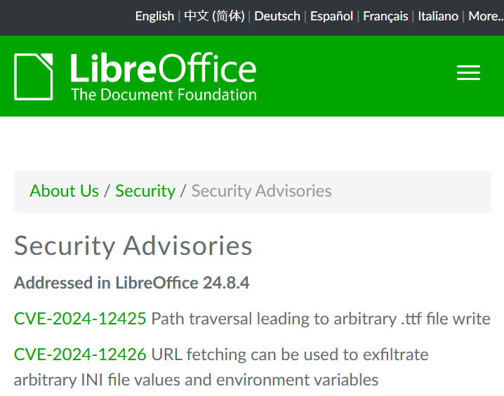
Task: Click the path traversal .ttf description text
Action: [321, 319]
